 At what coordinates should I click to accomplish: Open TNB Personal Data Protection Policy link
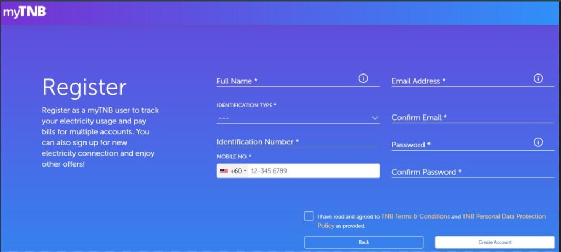pos(432,221)
